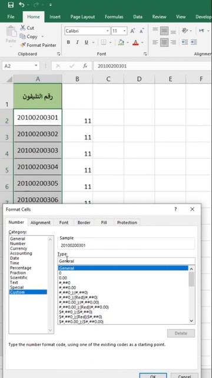The height and width of the screenshot is (378, 212).
Task: Open the Data ribbon tab
Action: pos(138,17)
